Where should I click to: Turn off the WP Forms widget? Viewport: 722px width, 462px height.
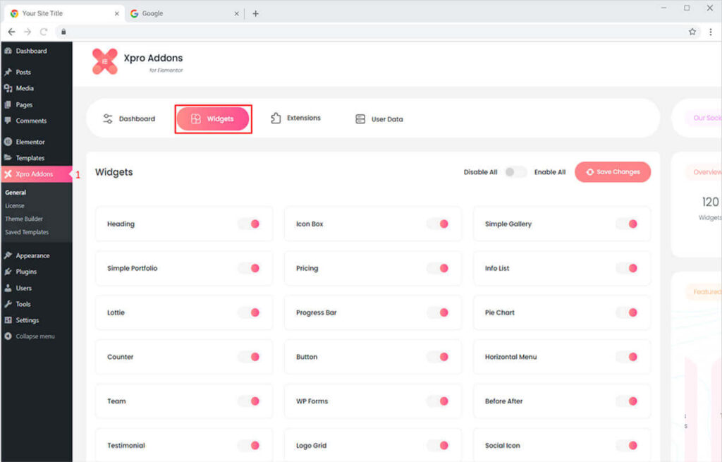click(x=438, y=401)
